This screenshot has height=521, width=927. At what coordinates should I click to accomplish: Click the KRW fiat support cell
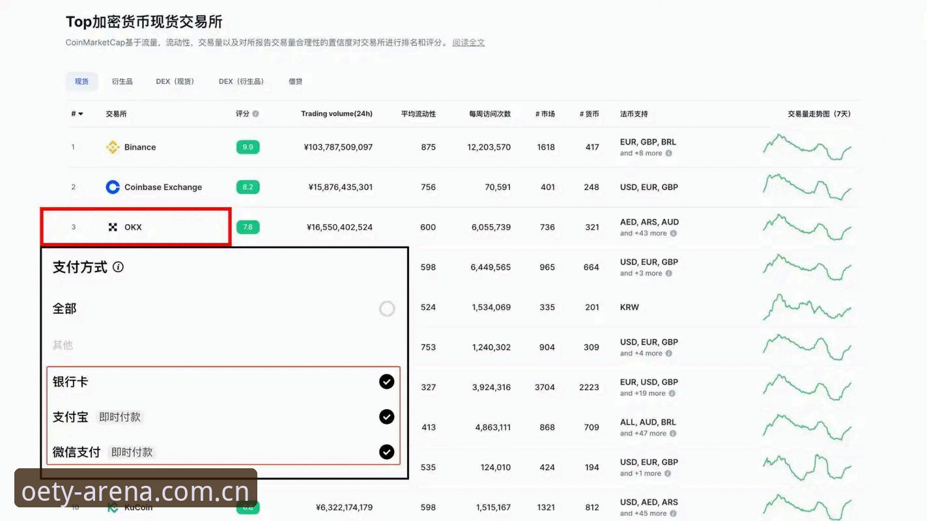630,307
